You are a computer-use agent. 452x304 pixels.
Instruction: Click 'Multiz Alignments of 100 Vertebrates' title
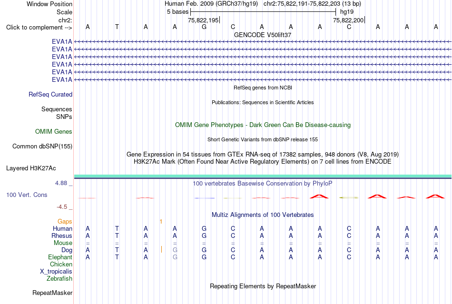click(263, 215)
